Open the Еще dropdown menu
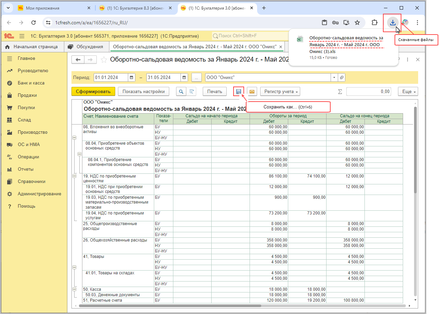The width and height of the screenshot is (439, 314). pos(408,91)
